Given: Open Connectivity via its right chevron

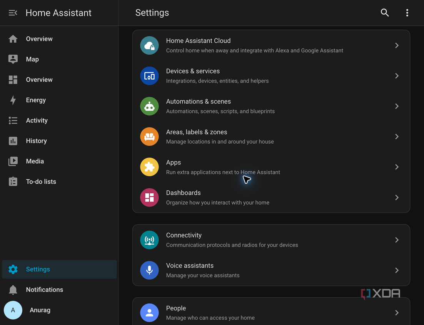Looking at the screenshot, I should click(397, 240).
